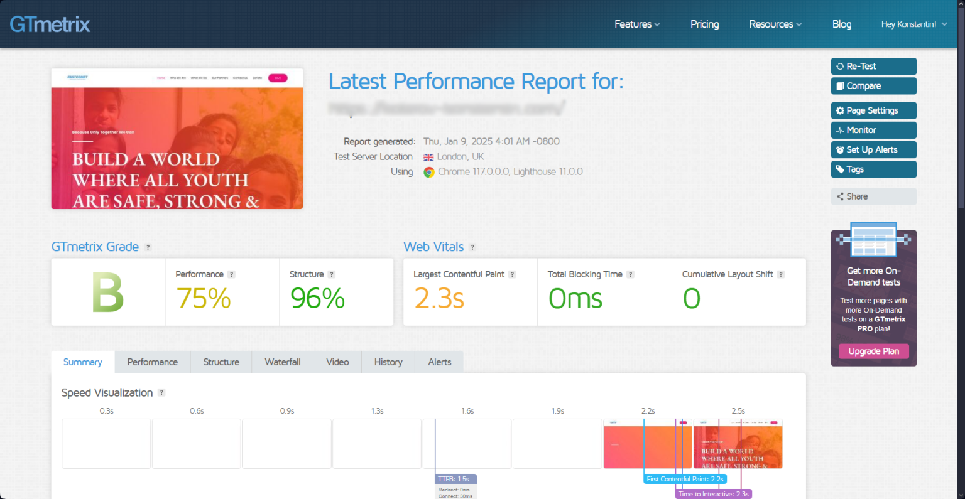
Task: Click the UK flag beside London location
Action: 428,156
